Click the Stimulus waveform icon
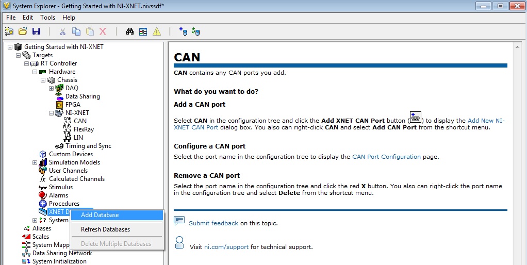Image resolution: width=527 pixels, height=265 pixels. click(x=43, y=188)
